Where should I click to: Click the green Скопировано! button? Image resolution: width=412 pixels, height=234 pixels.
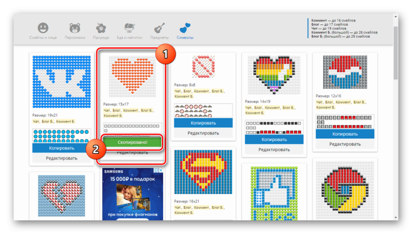(x=132, y=142)
